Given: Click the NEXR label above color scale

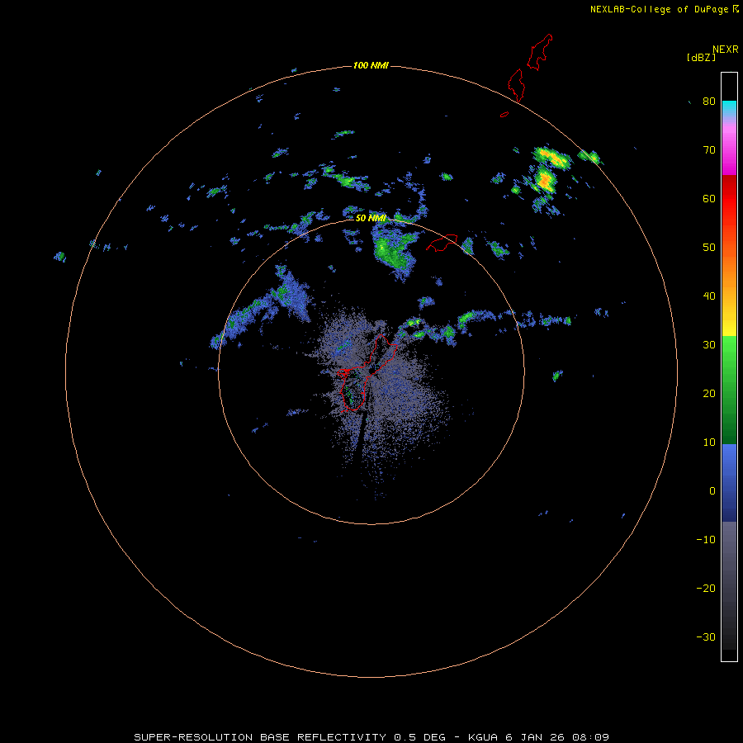Looking at the screenshot, I should click(x=726, y=50).
